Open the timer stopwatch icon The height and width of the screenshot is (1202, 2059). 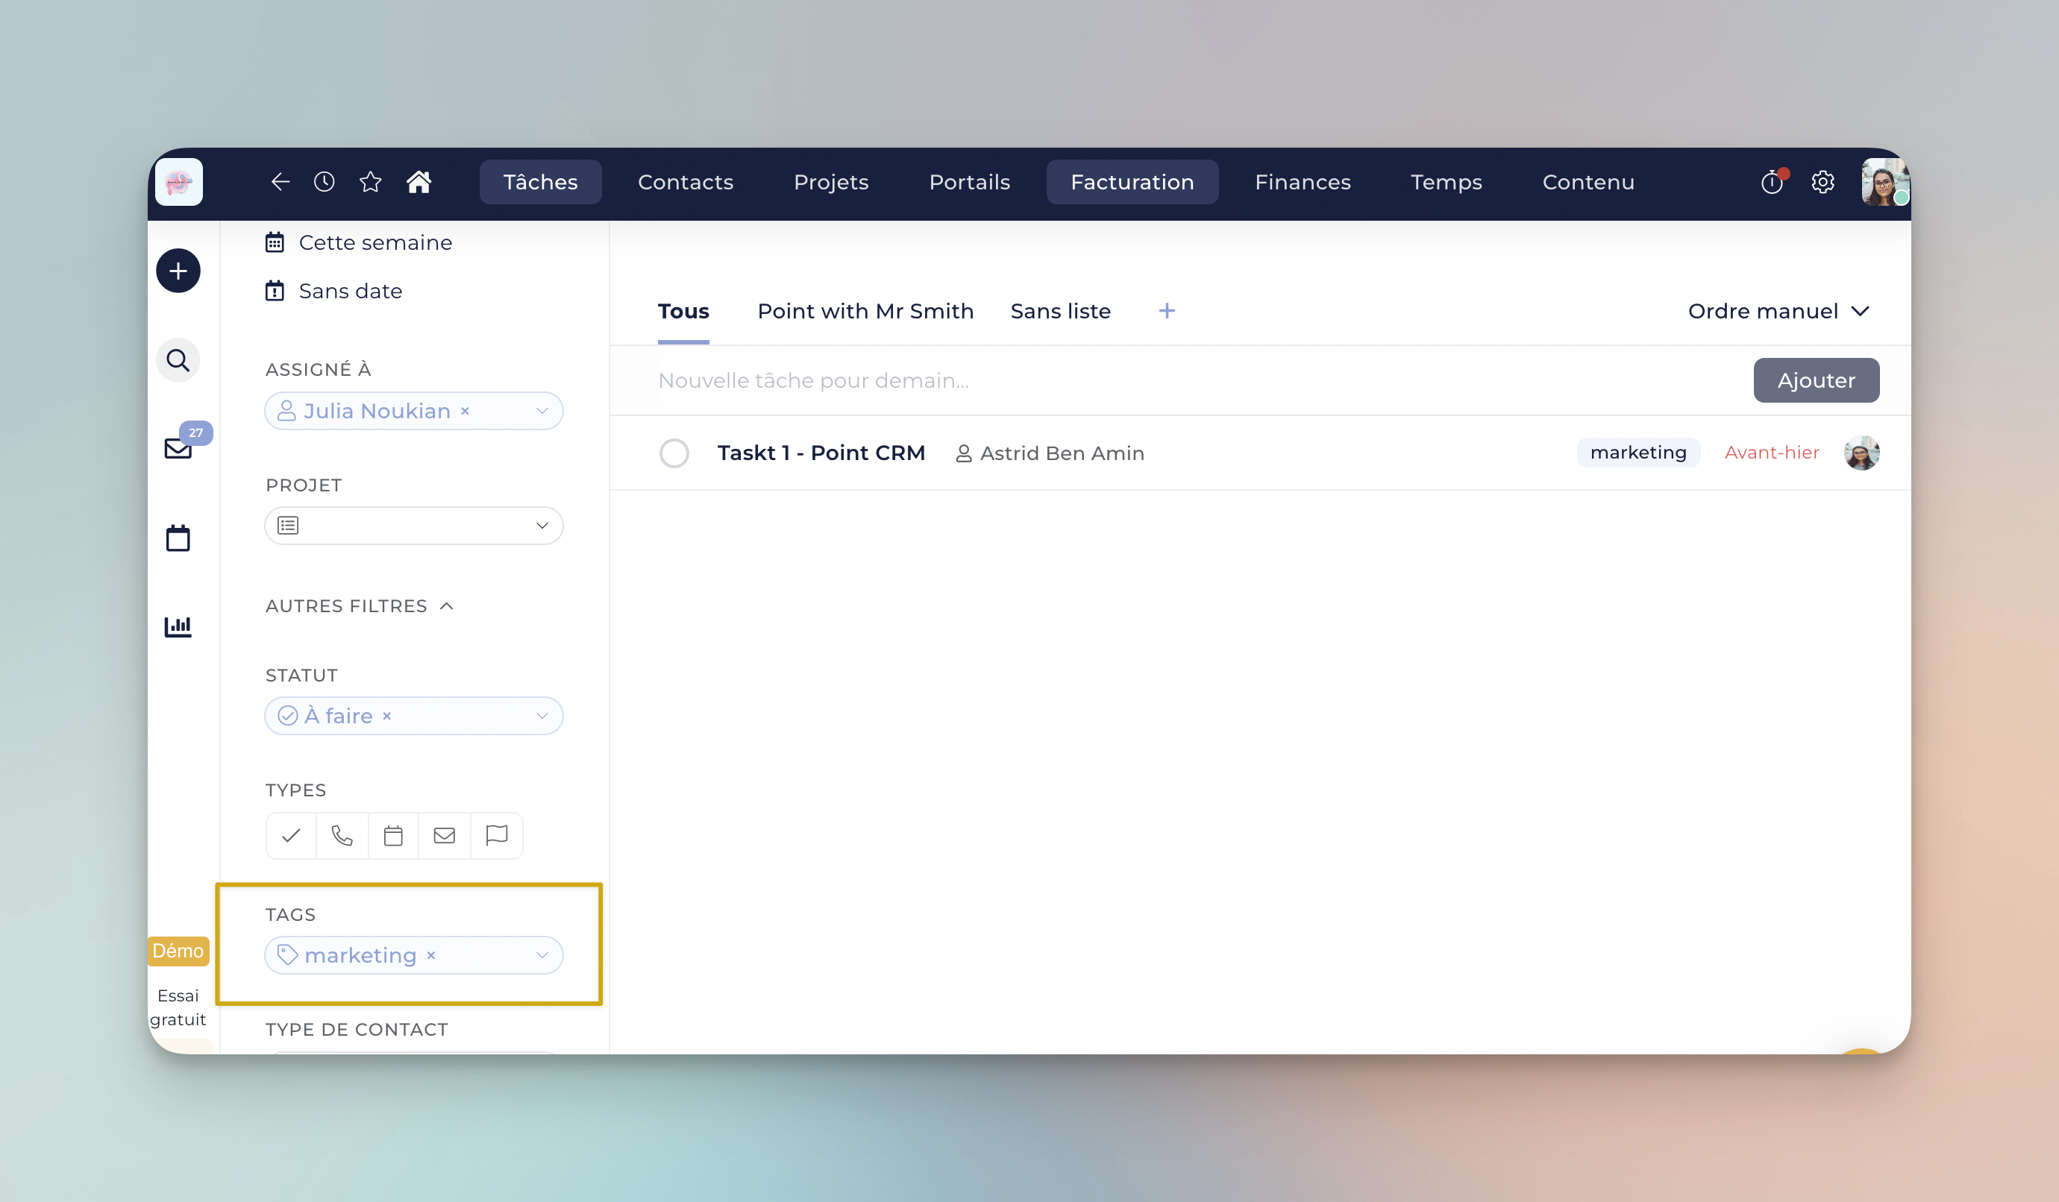click(x=1773, y=182)
